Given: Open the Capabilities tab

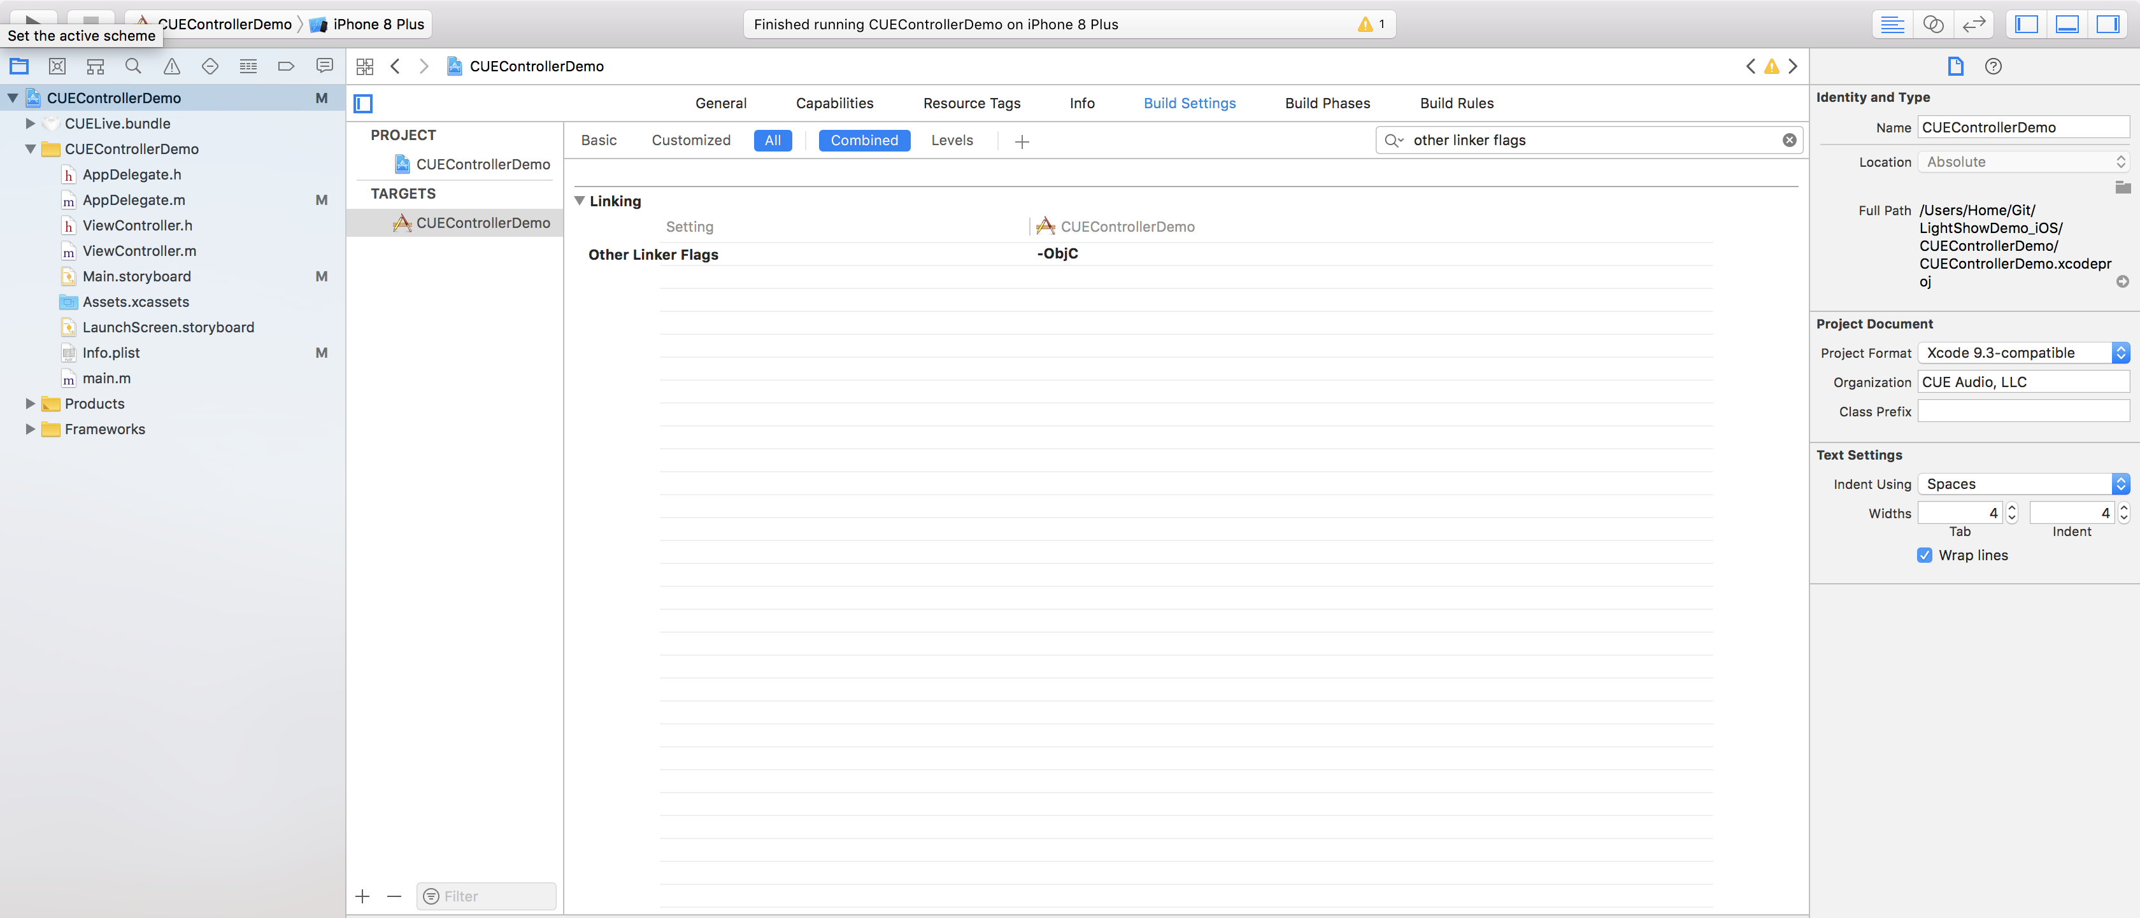Looking at the screenshot, I should [x=834, y=103].
